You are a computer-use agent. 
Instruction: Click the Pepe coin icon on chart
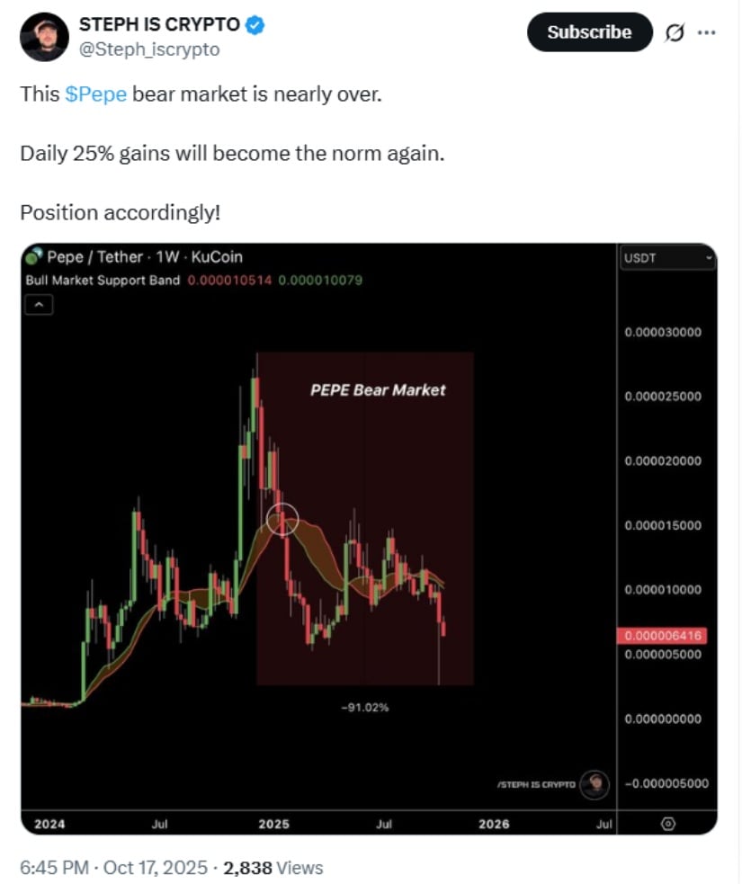(34, 257)
